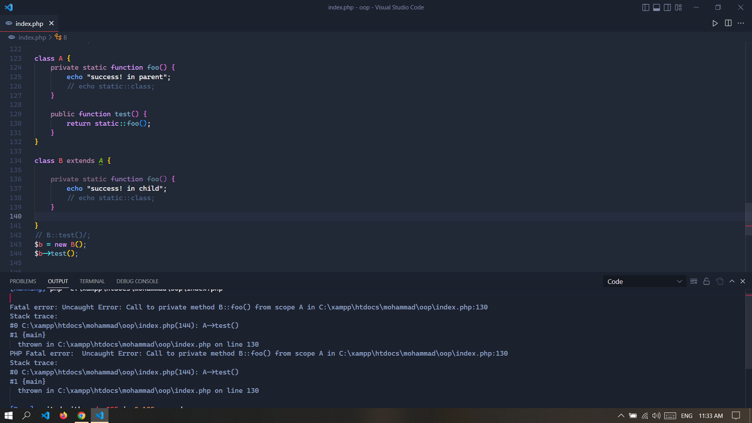Viewport: 752px width, 423px height.
Task: Open output log in editor icon
Action: coord(719,281)
